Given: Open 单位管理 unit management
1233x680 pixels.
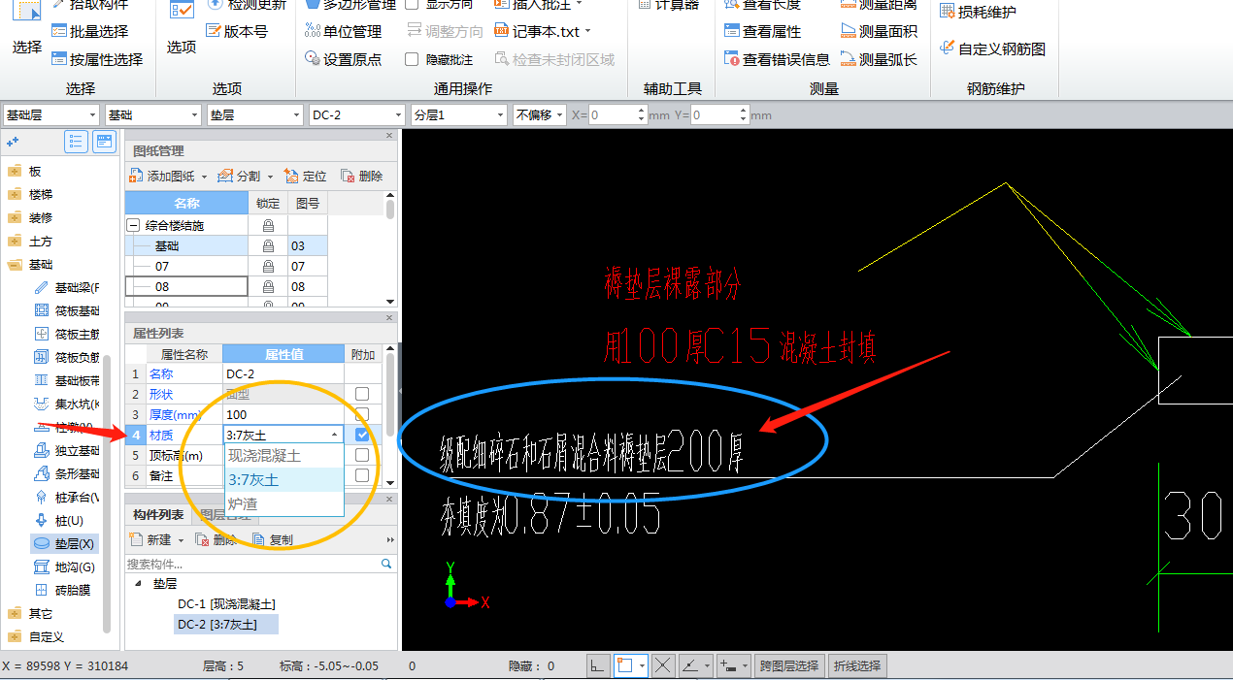Looking at the screenshot, I should pos(343,31).
